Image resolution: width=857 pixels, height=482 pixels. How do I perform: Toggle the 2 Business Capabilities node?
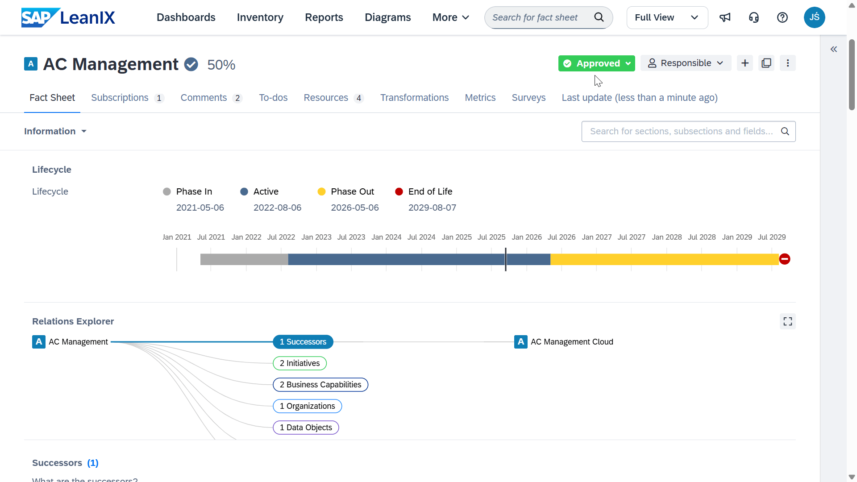tap(320, 385)
